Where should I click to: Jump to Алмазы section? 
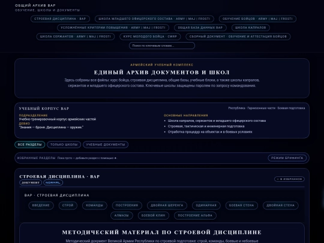click(x=121, y=215)
